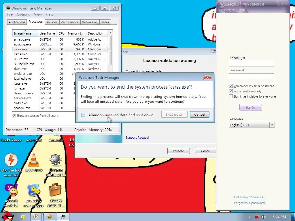The height and width of the screenshot is (221, 295).
Task: Click 'Get a new Yahoo! ID...' link
Action: [x=250, y=197]
